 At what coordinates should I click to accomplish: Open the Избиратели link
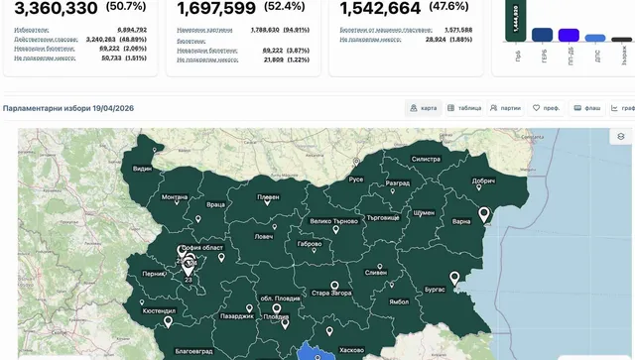pos(32,30)
